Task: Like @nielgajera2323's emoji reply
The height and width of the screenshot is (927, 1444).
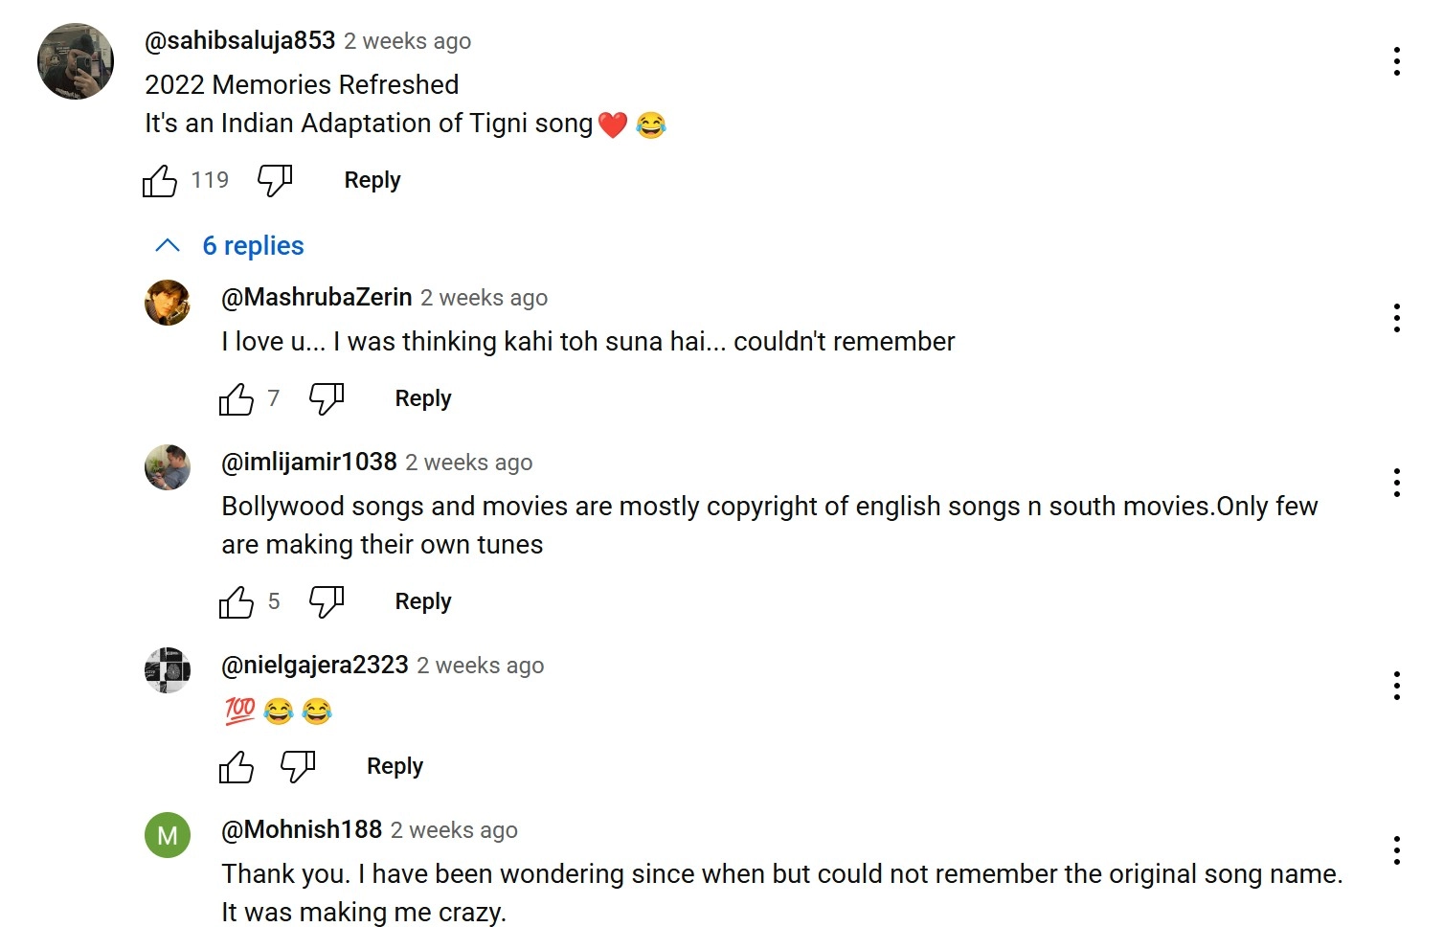Action: (237, 766)
